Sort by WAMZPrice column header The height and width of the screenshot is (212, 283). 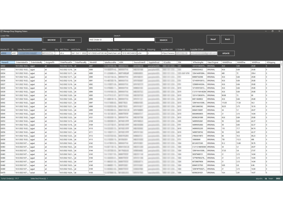point(229,62)
